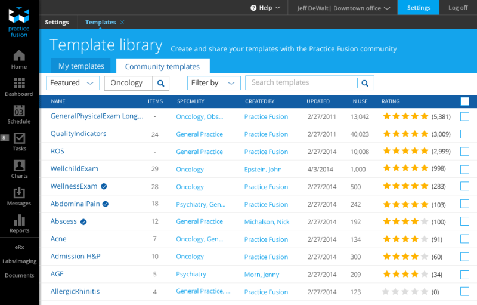Image resolution: width=477 pixels, height=305 pixels.
Task: Open Documents in sidebar
Action: pos(19,275)
